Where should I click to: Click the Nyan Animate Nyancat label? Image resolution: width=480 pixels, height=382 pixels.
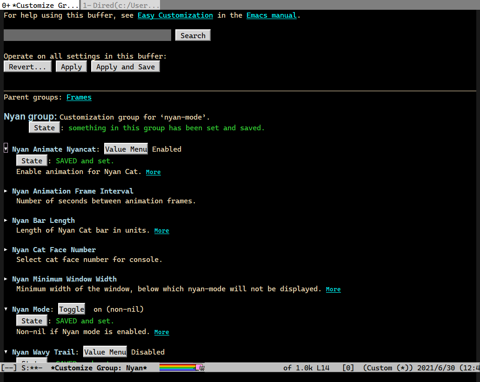click(54, 149)
